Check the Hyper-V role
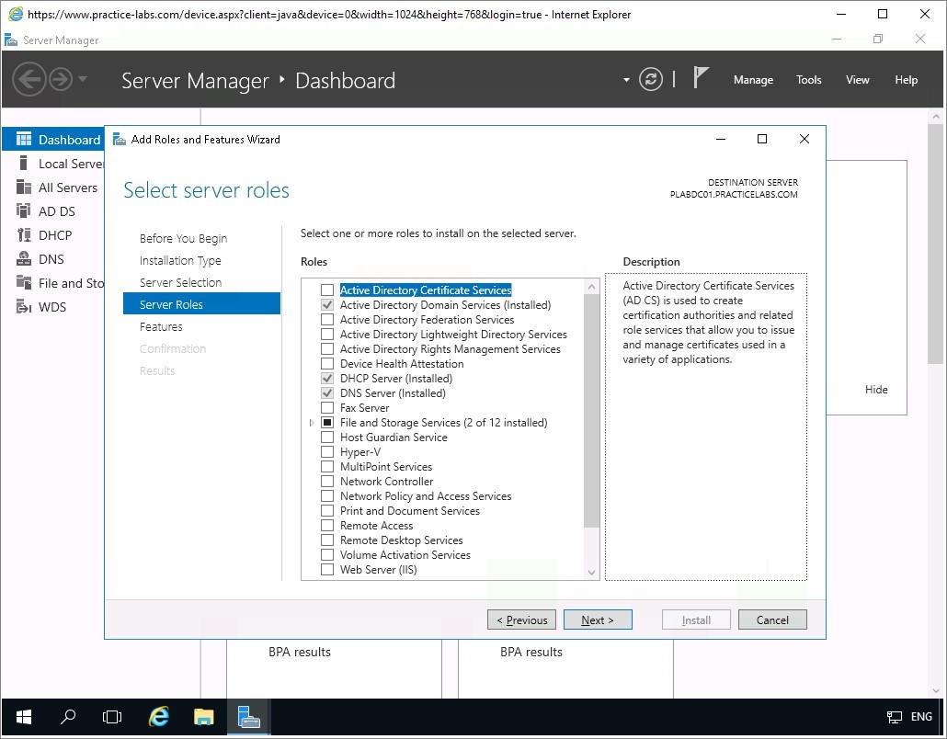The height and width of the screenshot is (739, 947). (x=327, y=451)
